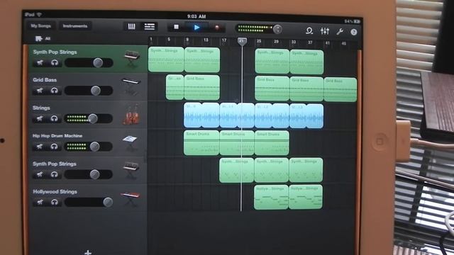Viewport: 454px width, 255px height.
Task: Mute the lower Synth Pop Strings track
Action: [x=40, y=174]
